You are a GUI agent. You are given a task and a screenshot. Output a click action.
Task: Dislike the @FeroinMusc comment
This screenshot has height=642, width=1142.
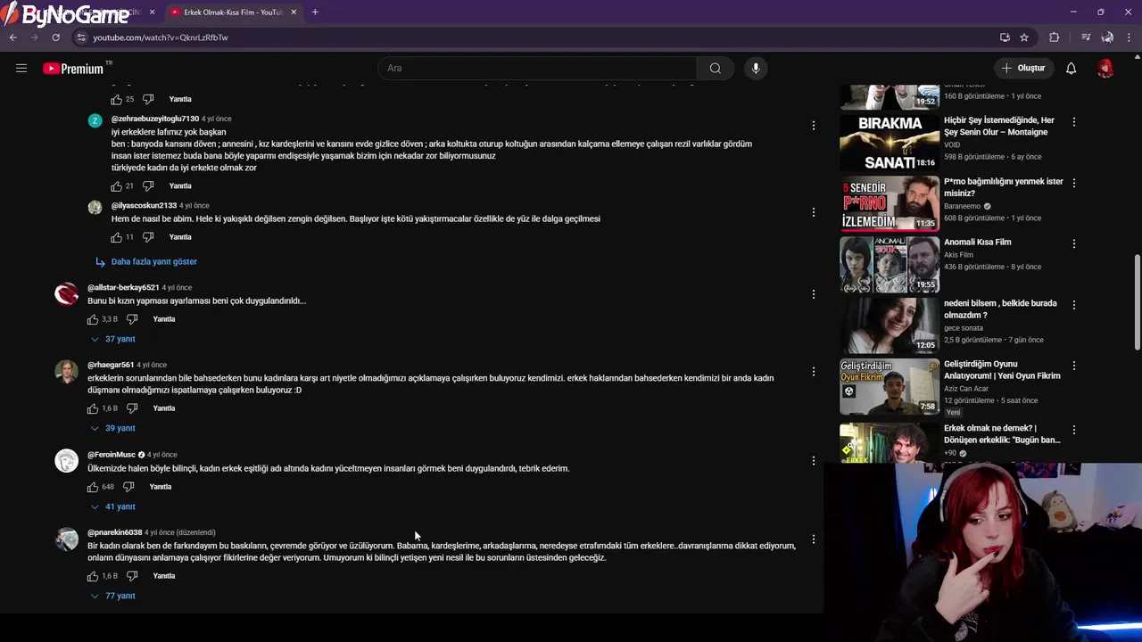click(128, 487)
